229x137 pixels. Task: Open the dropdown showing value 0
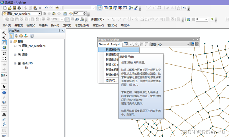click(x=206, y=19)
